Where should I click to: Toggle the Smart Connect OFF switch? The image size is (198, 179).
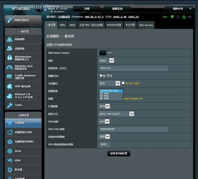click(x=106, y=53)
